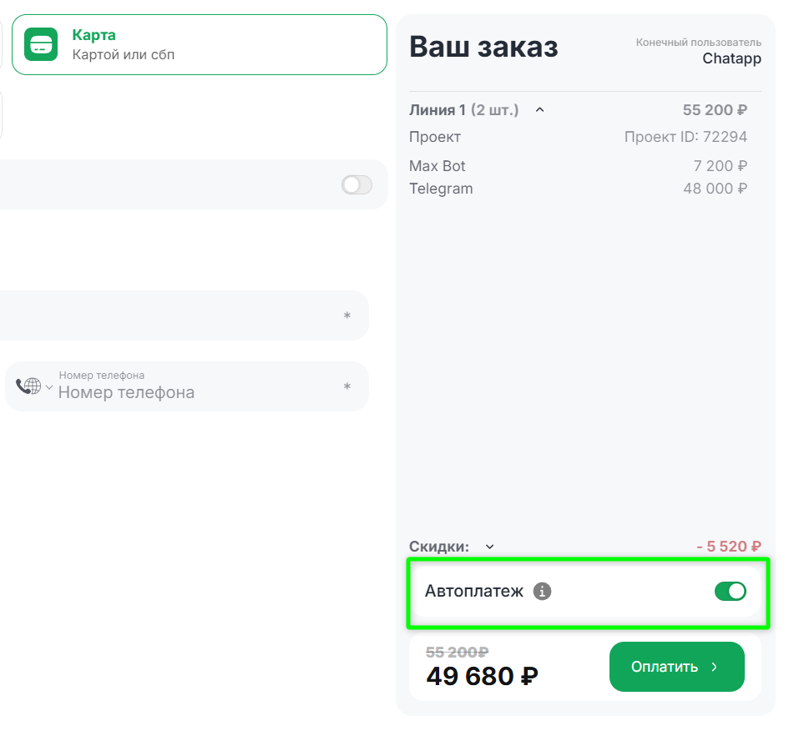Viewport: 789px width, 731px height.
Task: Enable the grey switch below payment methods
Action: pos(357,184)
